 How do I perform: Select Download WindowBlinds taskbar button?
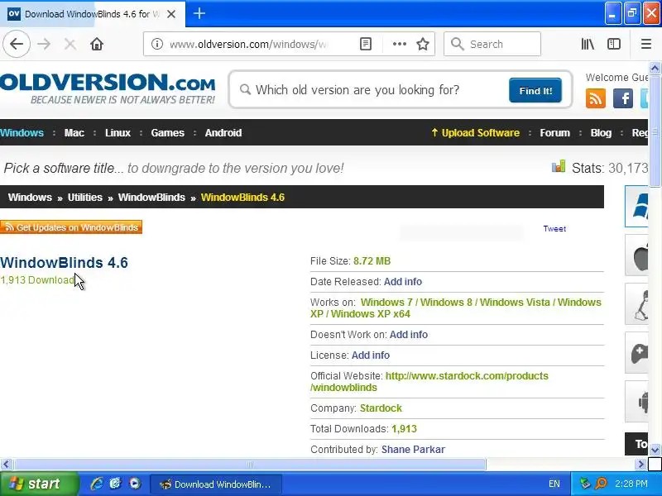[216, 484]
